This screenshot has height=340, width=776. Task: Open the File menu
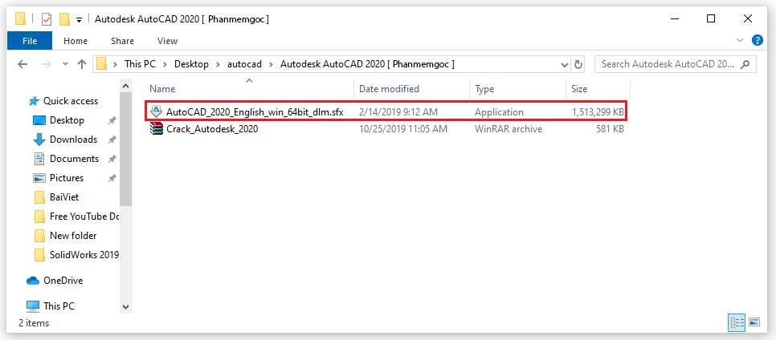coord(30,41)
